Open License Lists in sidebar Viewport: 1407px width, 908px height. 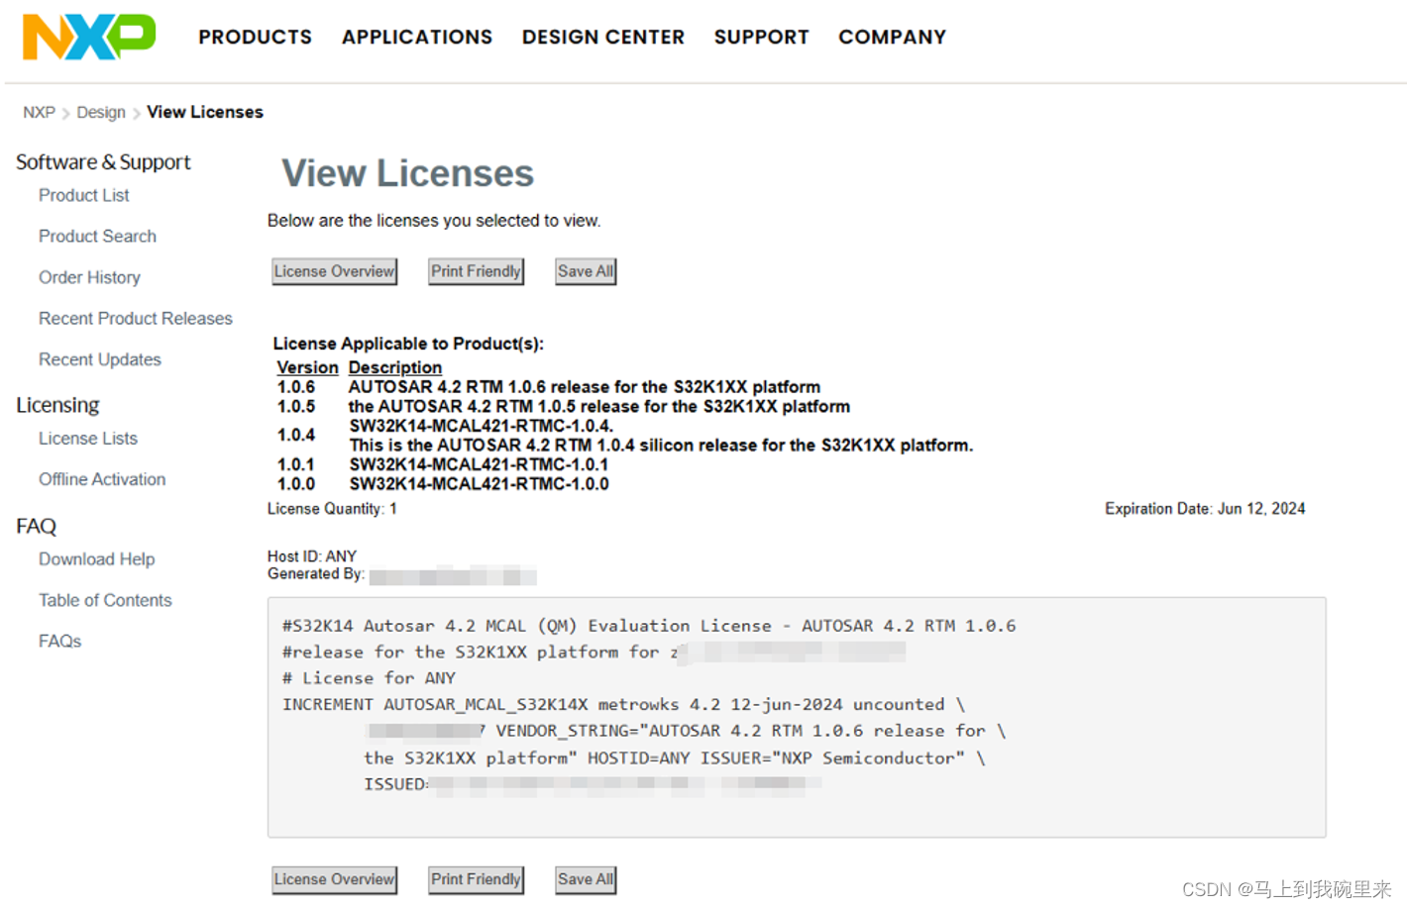coord(88,438)
